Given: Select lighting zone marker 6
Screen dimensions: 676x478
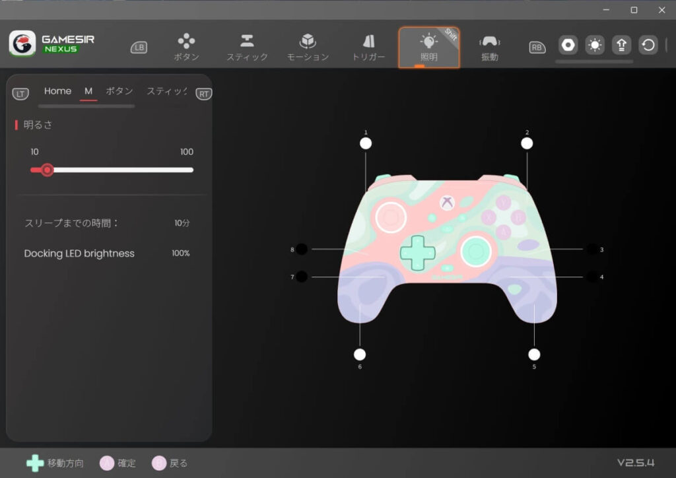Looking at the screenshot, I should pyautogui.click(x=360, y=355).
